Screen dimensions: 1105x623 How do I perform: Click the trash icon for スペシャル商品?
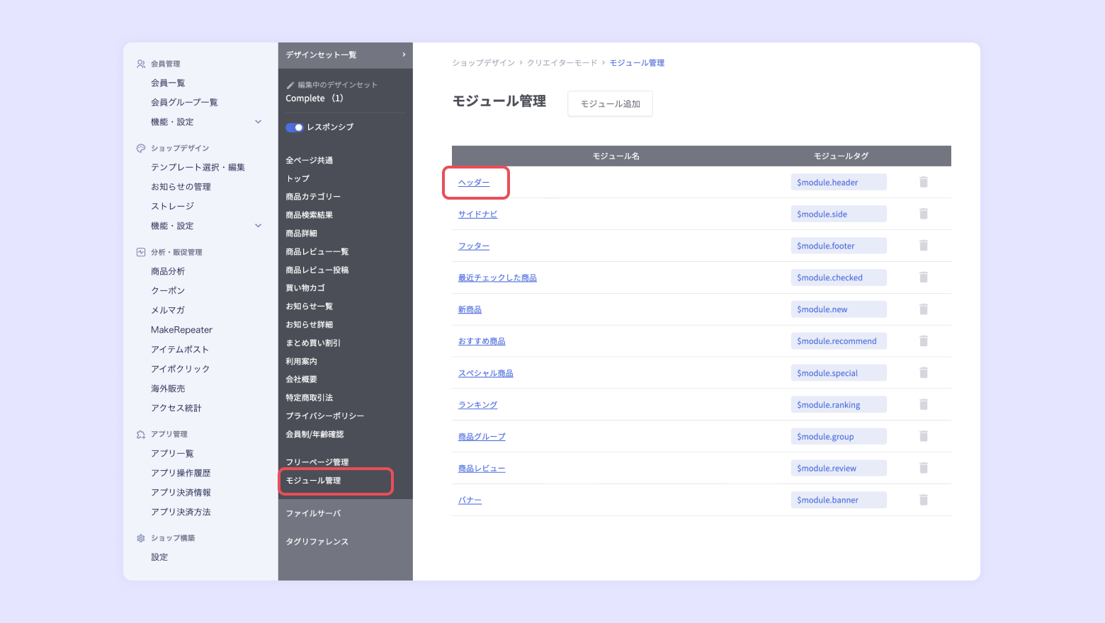click(924, 373)
